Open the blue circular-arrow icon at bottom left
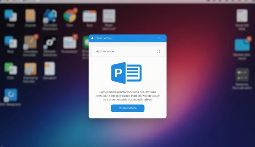The width and height of the screenshot is (255, 147). (11, 95)
